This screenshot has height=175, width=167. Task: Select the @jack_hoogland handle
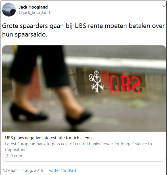point(34,13)
